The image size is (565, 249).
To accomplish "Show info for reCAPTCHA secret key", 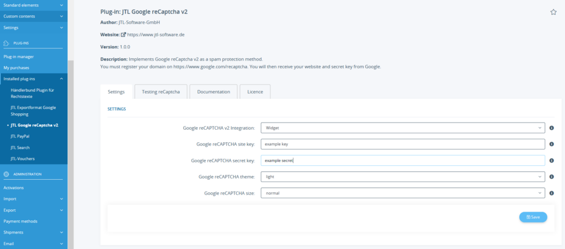I will [551, 161].
